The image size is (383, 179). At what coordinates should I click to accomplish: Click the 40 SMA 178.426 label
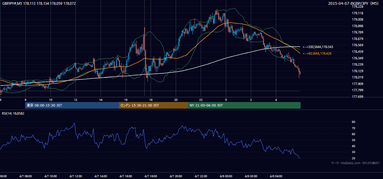(x=318, y=53)
